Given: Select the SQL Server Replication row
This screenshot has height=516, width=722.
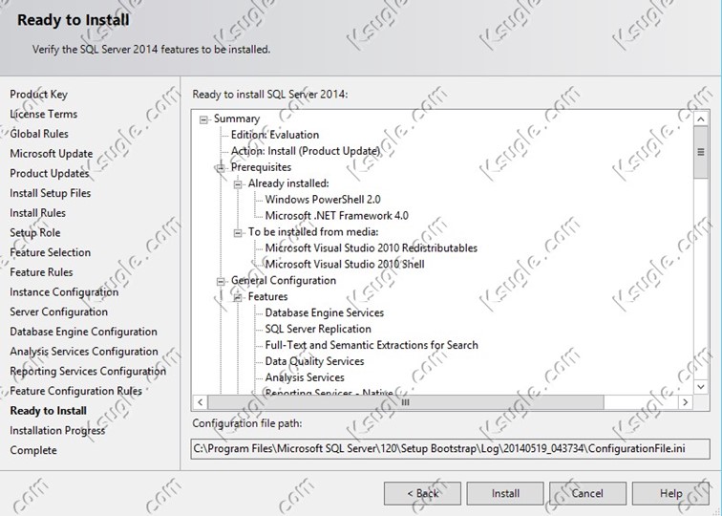Looking at the screenshot, I should 318,329.
